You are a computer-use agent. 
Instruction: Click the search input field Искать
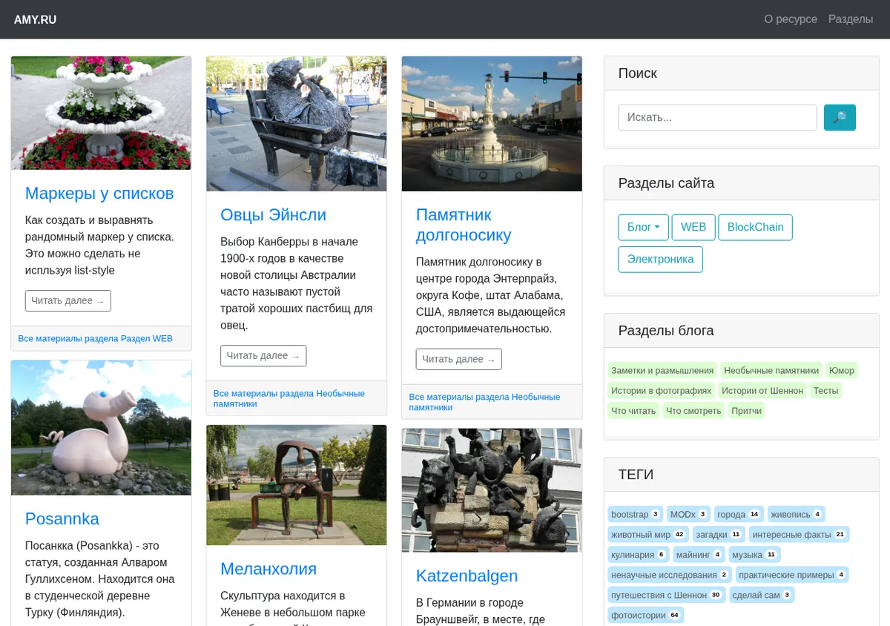click(x=717, y=117)
